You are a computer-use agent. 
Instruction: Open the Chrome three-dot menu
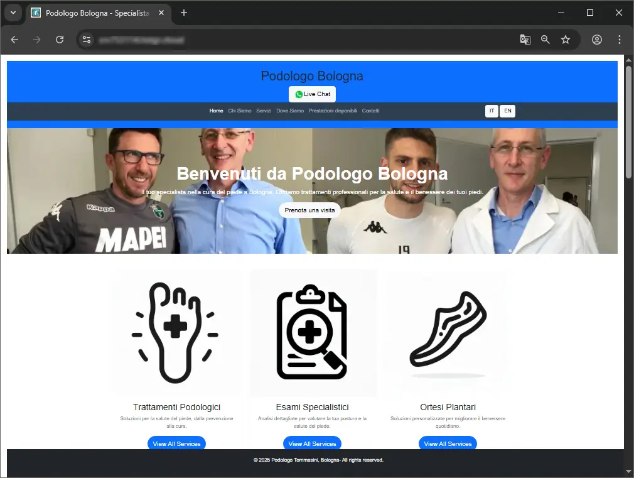[620, 40]
